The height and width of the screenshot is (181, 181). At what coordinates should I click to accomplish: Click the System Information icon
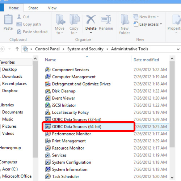pos(48,169)
